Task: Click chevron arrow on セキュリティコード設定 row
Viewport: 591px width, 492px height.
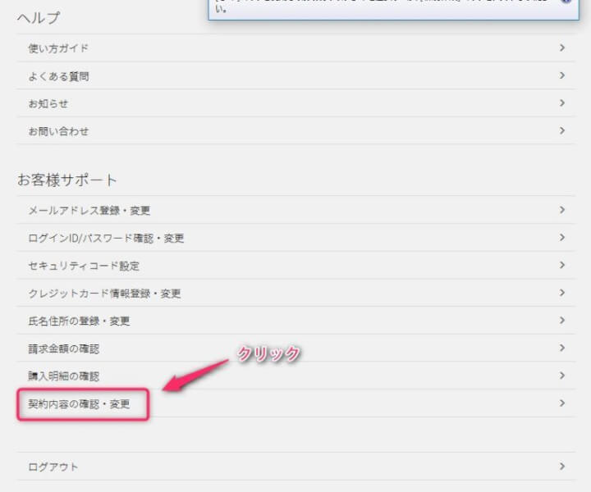Action: click(x=562, y=266)
